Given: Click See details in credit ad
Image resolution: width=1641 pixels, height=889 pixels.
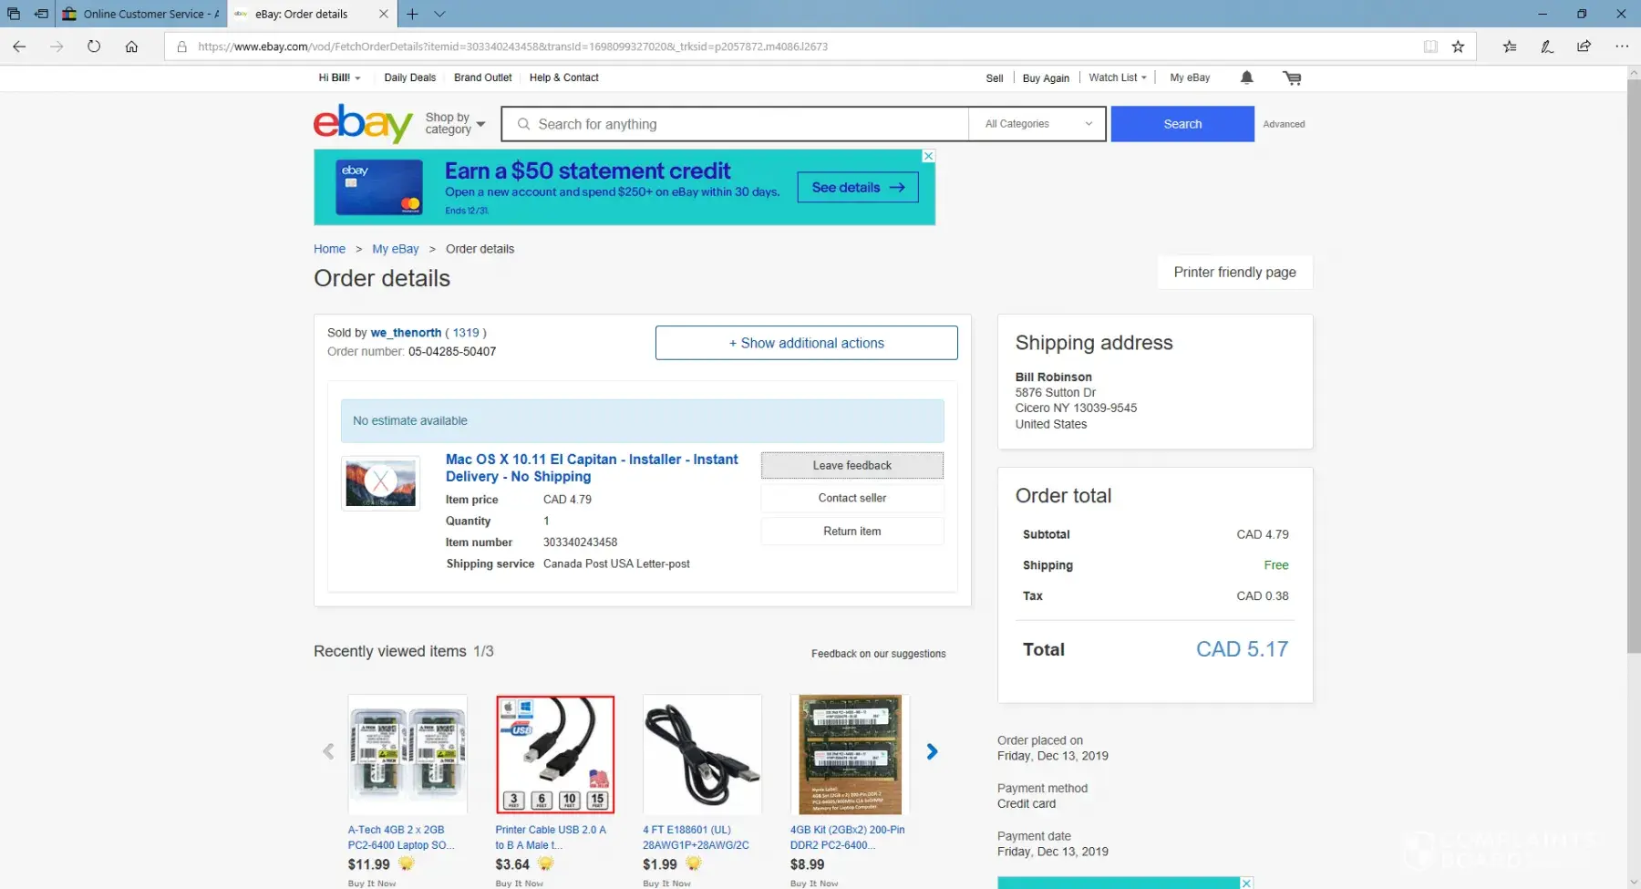Looking at the screenshot, I should coord(858,187).
